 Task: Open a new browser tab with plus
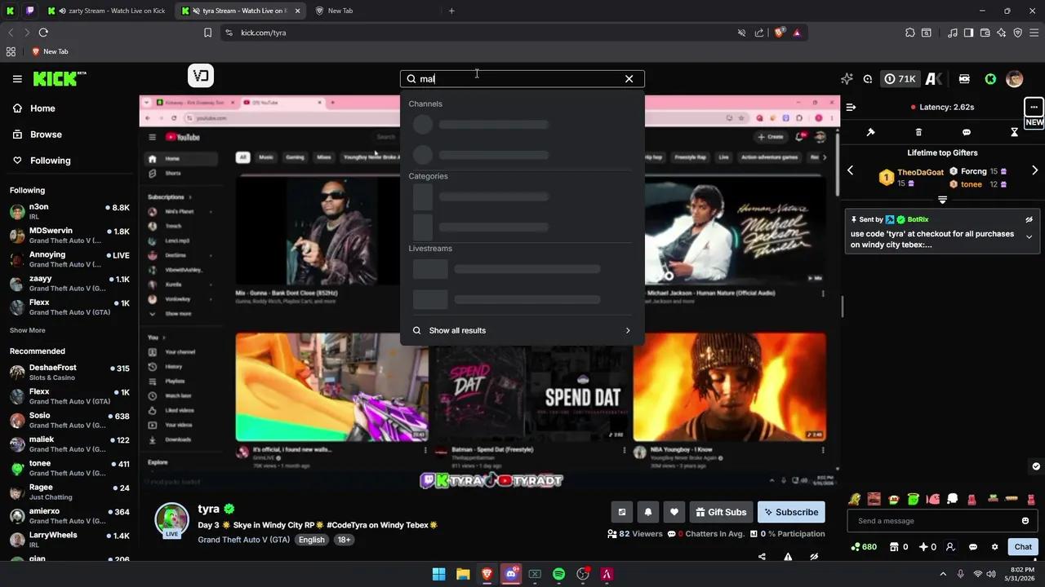[451, 11]
